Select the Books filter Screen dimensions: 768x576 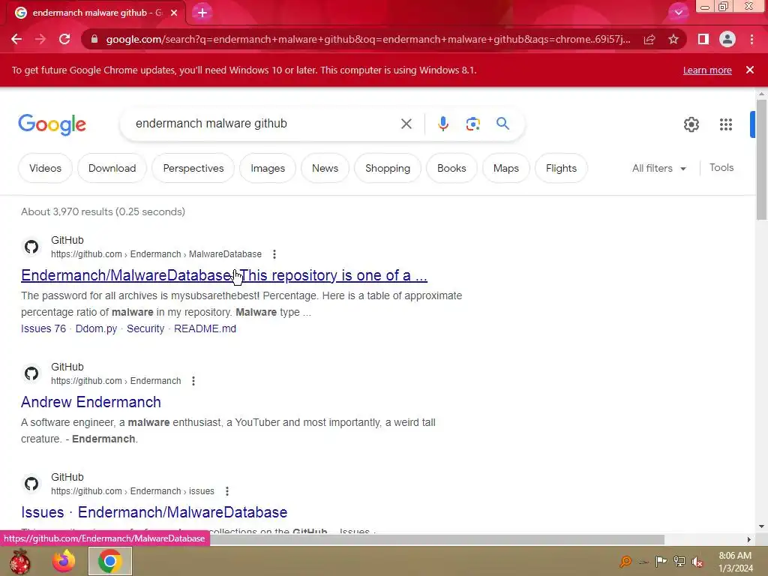[451, 168]
